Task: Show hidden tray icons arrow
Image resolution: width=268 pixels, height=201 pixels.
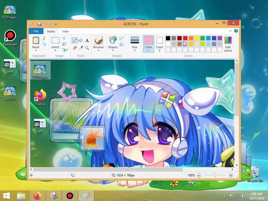Action: click(224, 196)
